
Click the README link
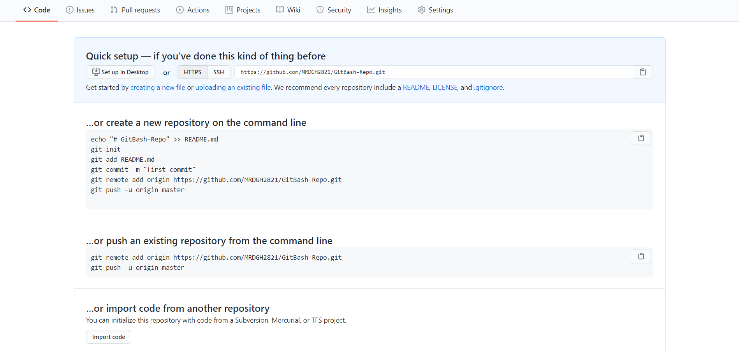(x=416, y=87)
